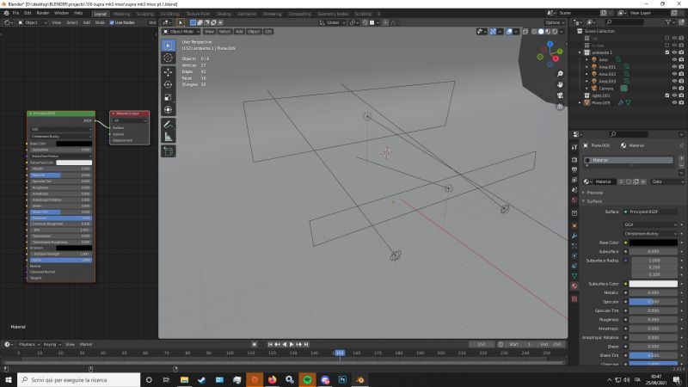Image resolution: width=688 pixels, height=387 pixels.
Task: Jump to the timeline end frame button
Action: coord(306,345)
